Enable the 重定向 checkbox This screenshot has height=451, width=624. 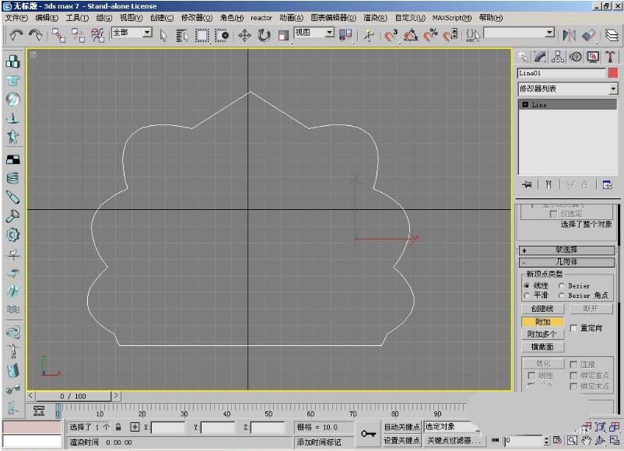tap(574, 328)
